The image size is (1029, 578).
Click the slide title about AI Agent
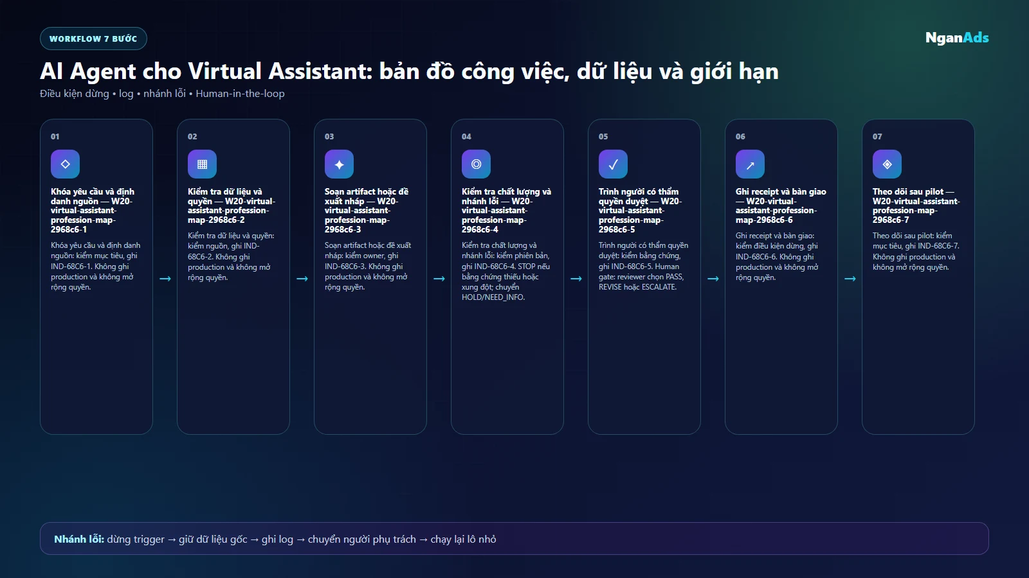[x=409, y=71]
